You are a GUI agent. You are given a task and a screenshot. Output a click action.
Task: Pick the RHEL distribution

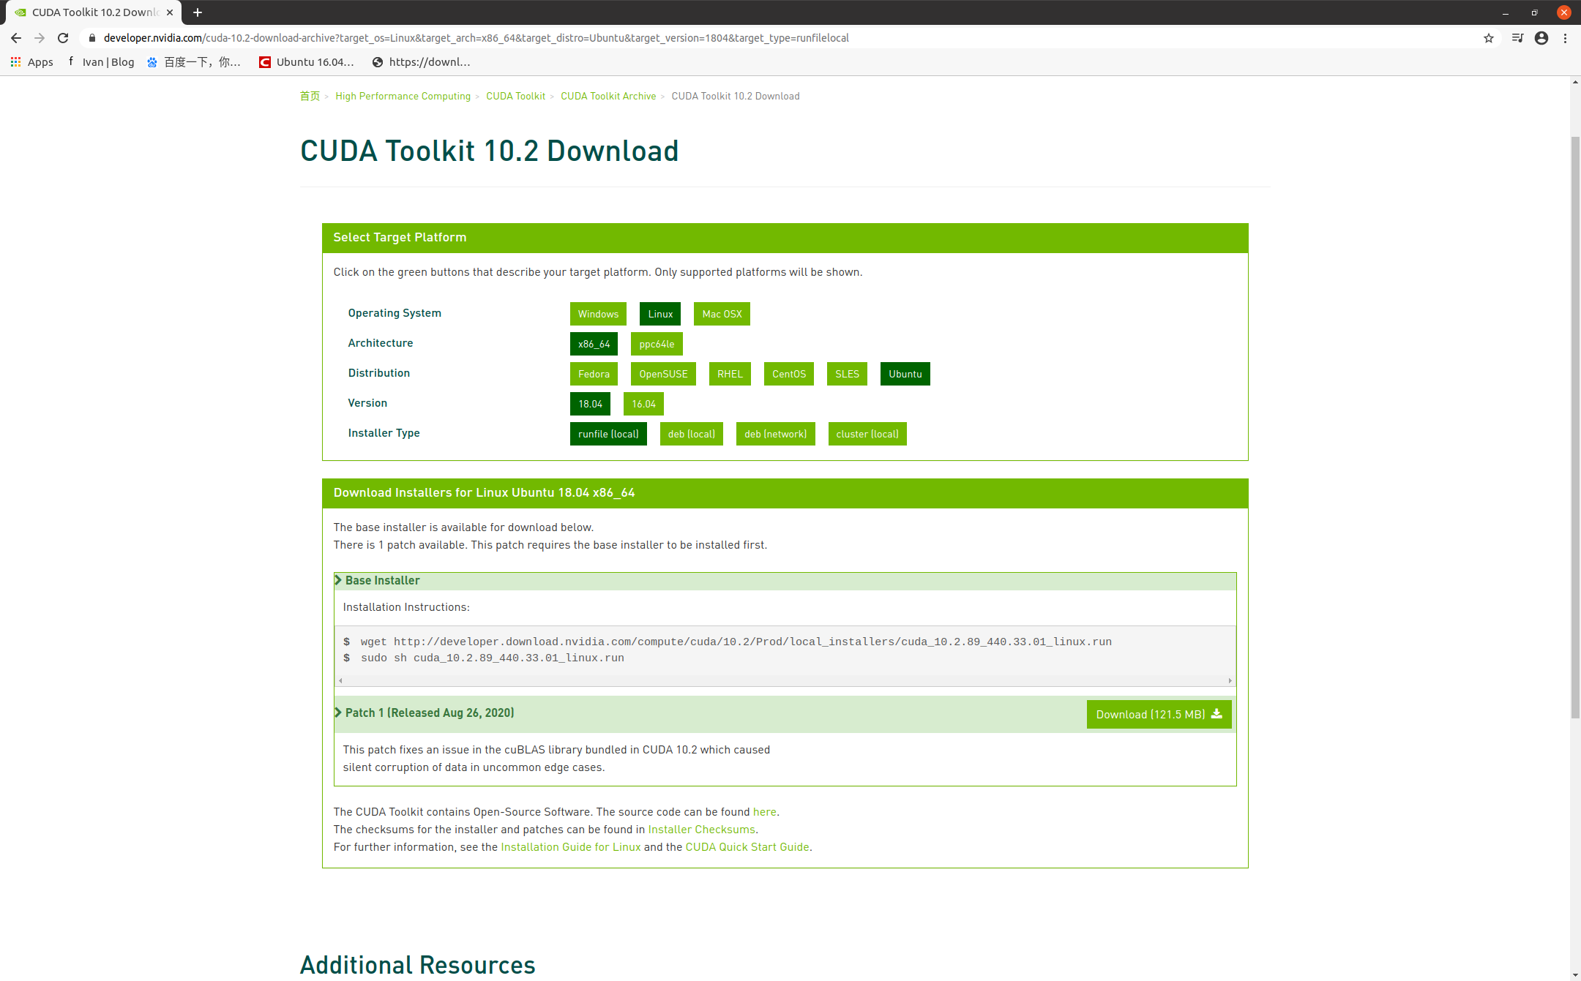(730, 374)
